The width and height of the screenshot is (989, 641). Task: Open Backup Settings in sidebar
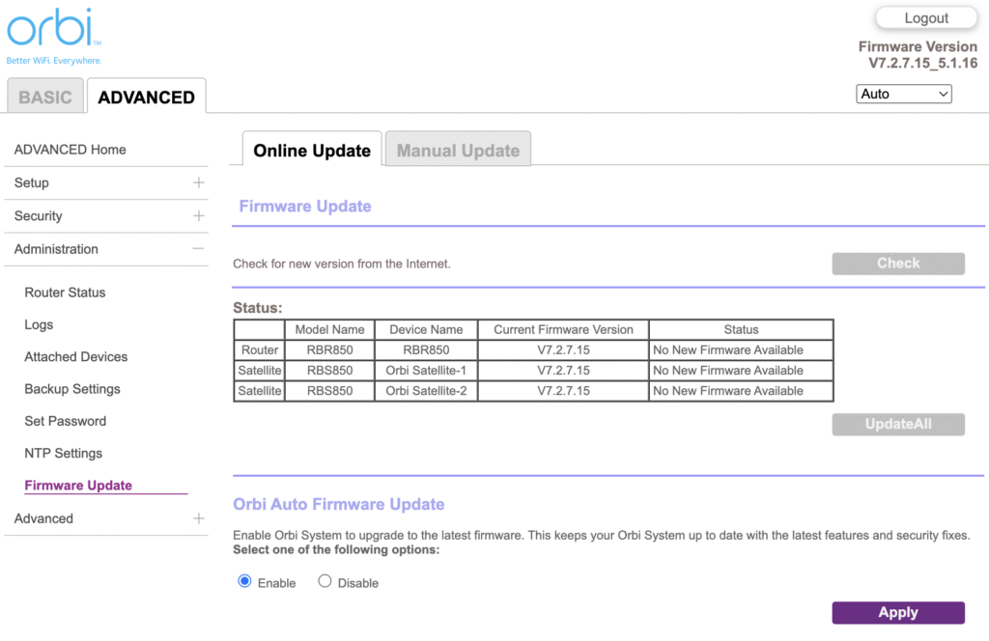tap(72, 389)
